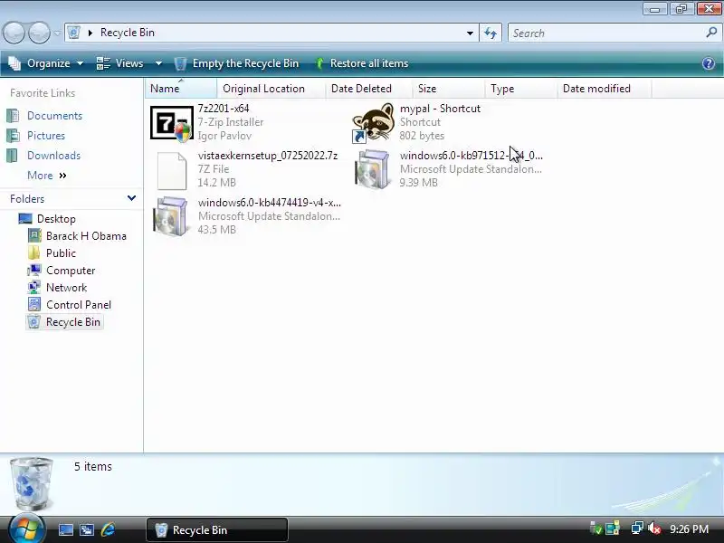Open Downloads in Favorite Links
This screenshot has width=724, height=543.
tap(53, 156)
